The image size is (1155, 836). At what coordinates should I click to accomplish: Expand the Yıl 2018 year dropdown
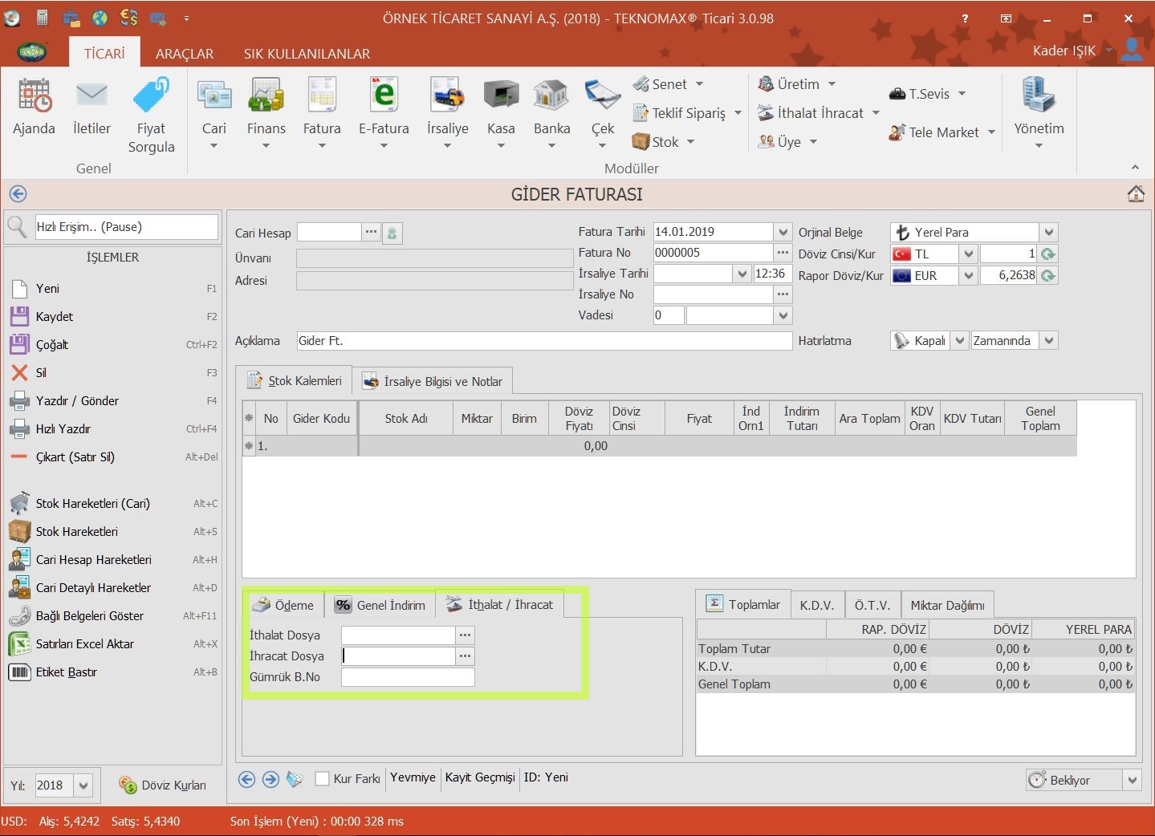pyautogui.click(x=83, y=785)
